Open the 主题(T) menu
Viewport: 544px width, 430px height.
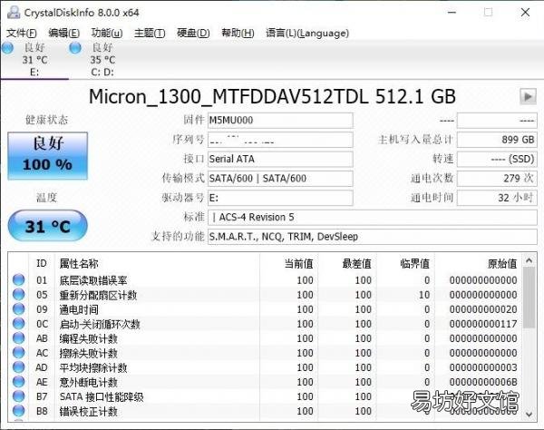[x=150, y=33]
